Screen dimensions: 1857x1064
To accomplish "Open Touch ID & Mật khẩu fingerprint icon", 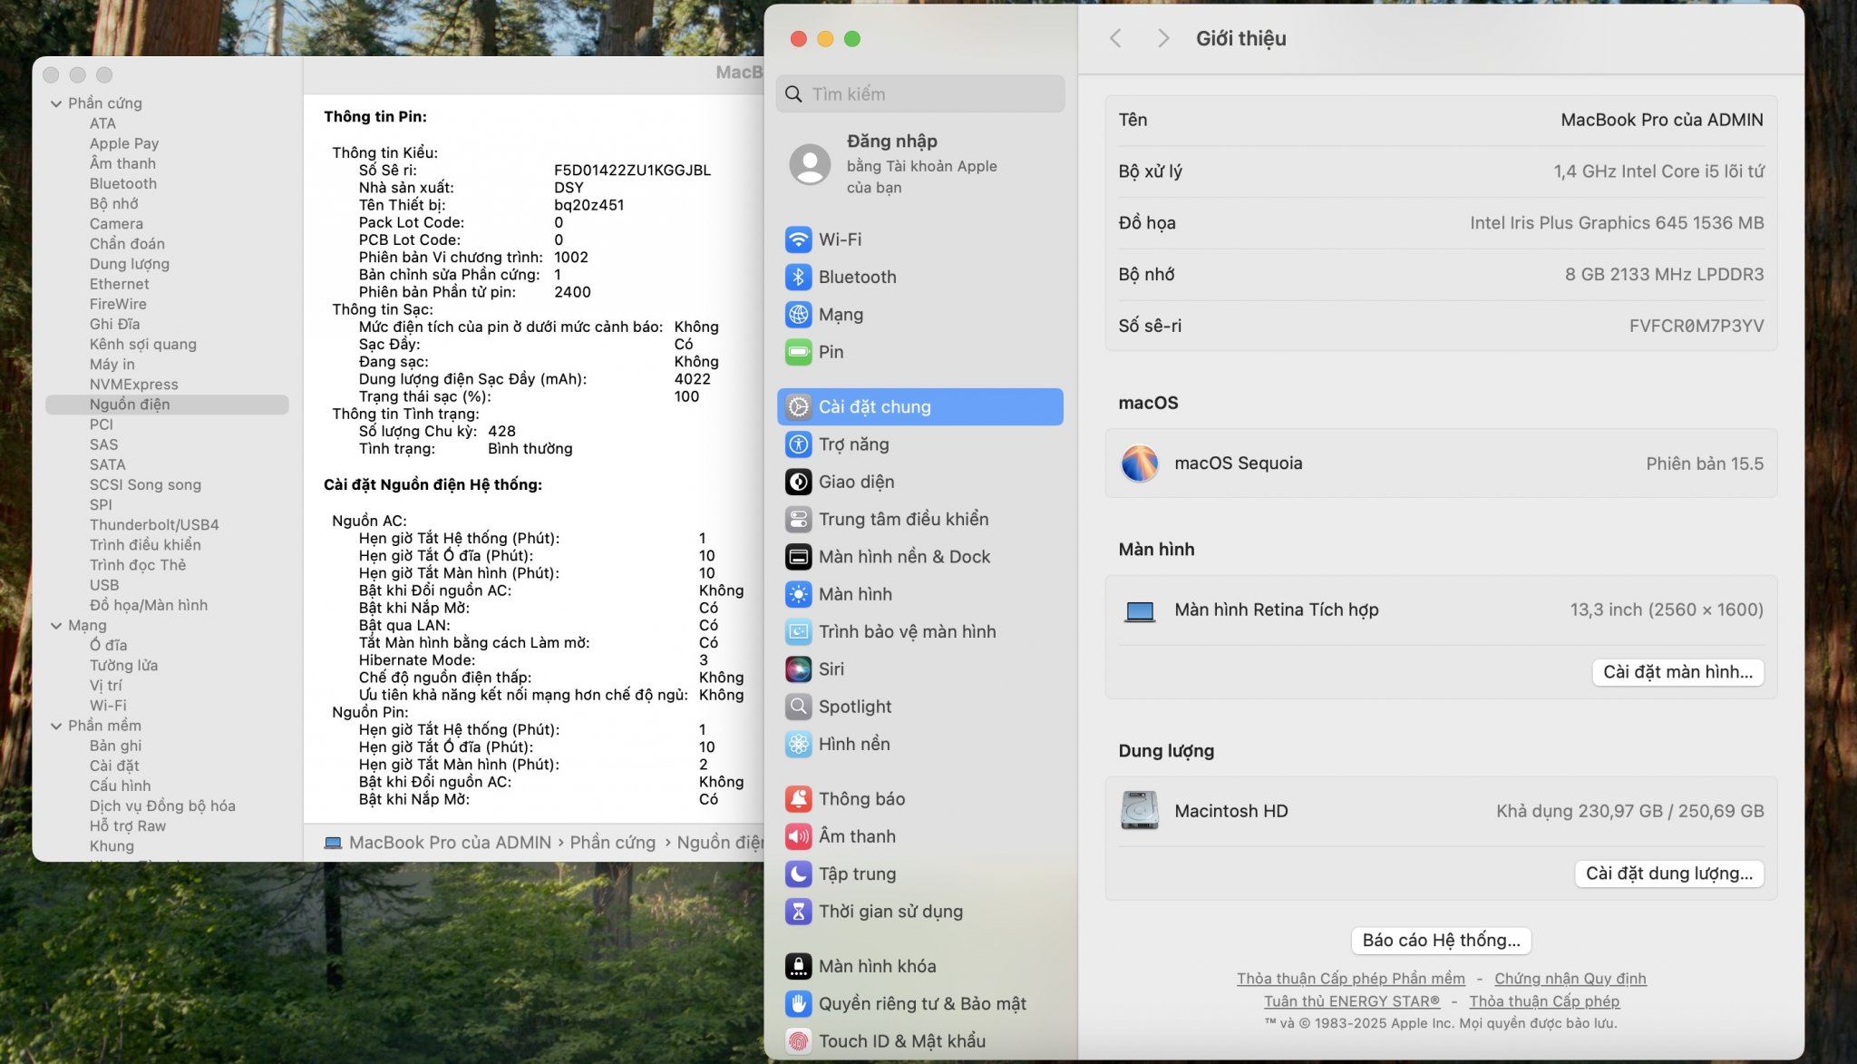I will [x=798, y=1041].
